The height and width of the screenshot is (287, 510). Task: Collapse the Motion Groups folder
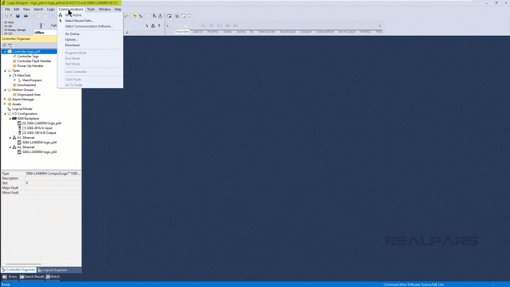tap(5, 90)
